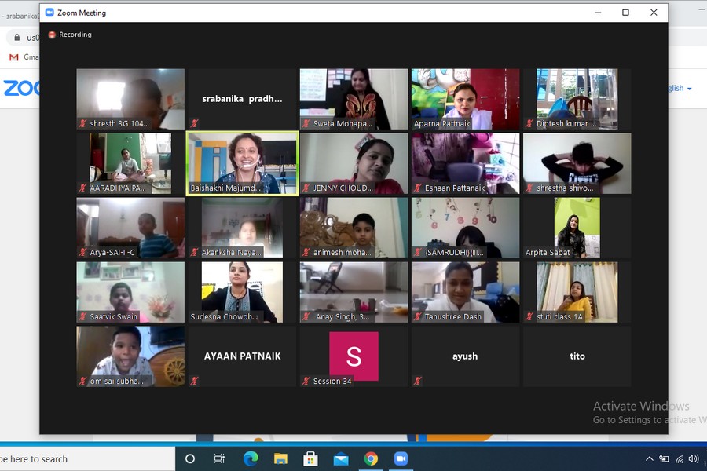Open File Explorer from the taskbar
The width and height of the screenshot is (707, 471).
tap(280, 458)
